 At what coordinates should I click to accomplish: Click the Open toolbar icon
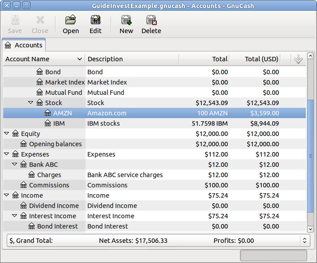point(70,20)
